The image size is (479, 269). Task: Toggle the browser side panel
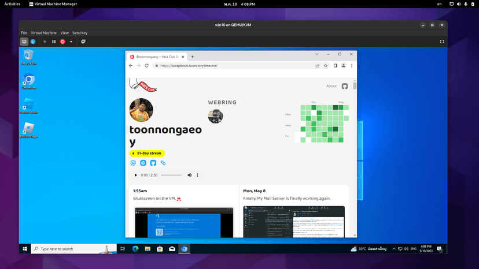[x=336, y=66]
